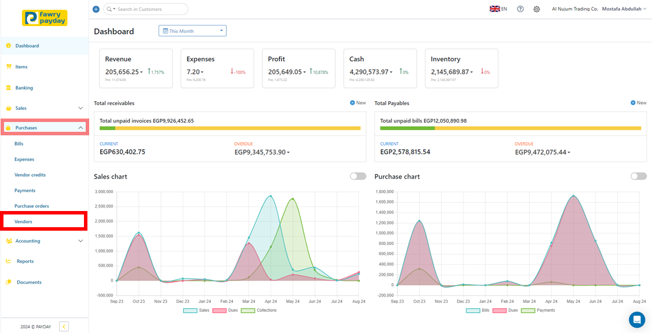Click New next to Total receivables

click(358, 103)
